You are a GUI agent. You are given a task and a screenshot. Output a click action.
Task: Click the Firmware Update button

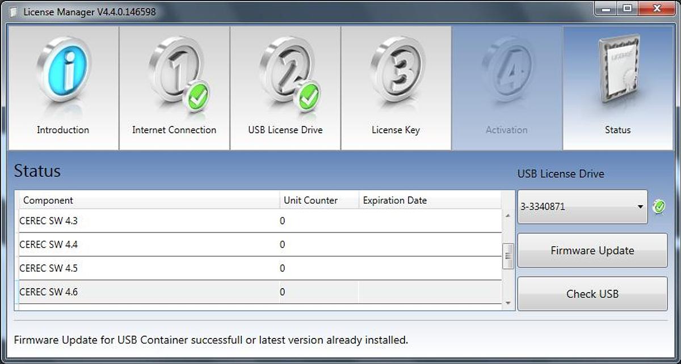[592, 251]
